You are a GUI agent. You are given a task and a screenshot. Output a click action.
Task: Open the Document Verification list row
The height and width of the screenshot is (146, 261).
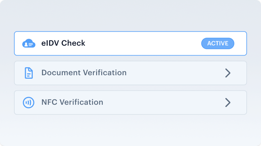(130, 73)
